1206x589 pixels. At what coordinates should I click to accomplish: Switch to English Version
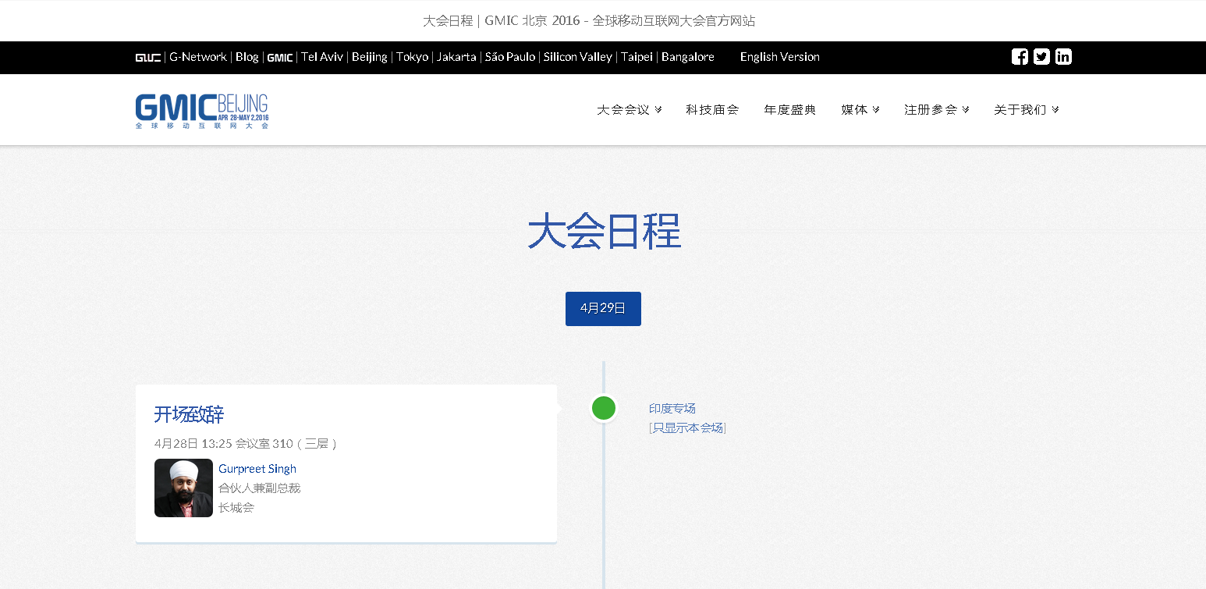click(x=779, y=57)
